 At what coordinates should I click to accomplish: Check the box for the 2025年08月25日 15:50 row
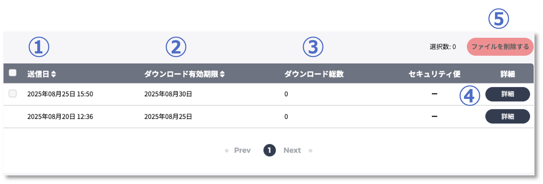coord(12,94)
